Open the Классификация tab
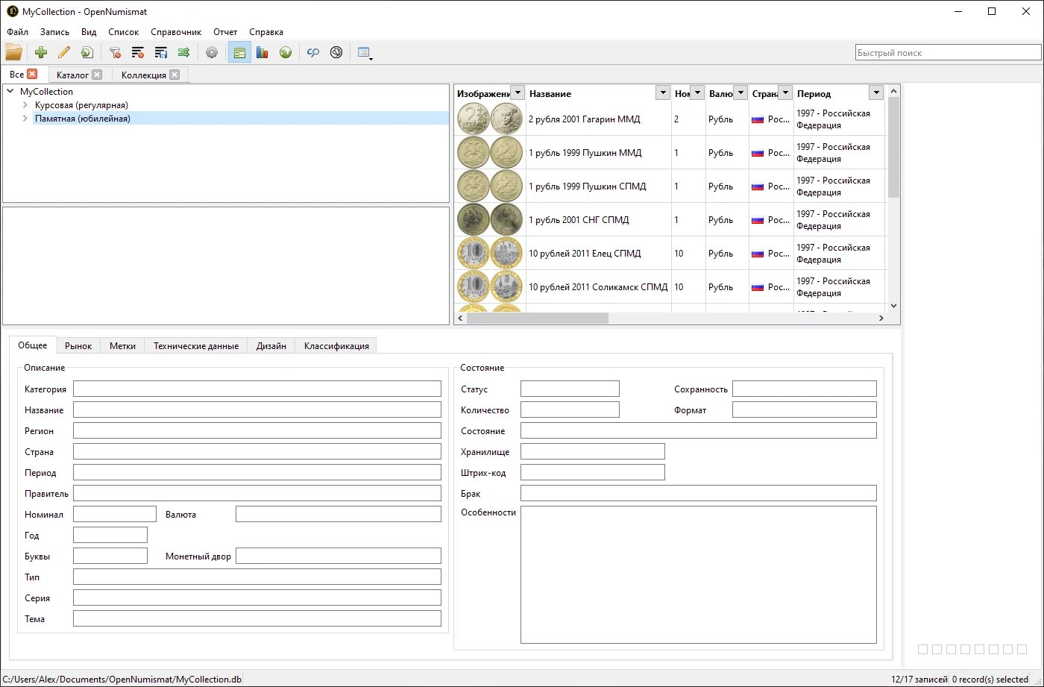The height and width of the screenshot is (687, 1044). [336, 346]
